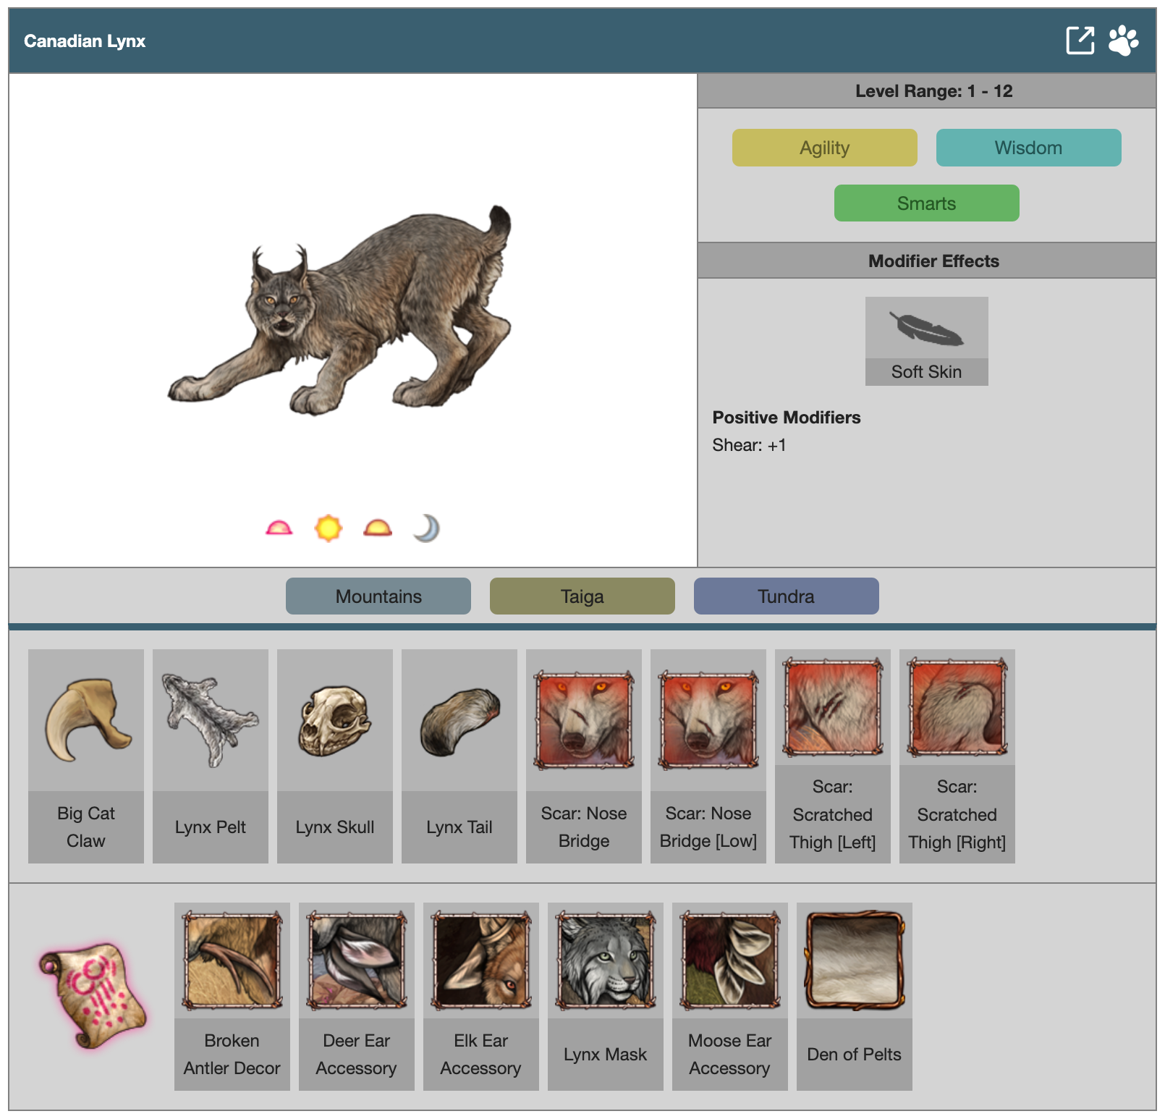
Task: Click the sun daytime icon
Action: coord(328,528)
